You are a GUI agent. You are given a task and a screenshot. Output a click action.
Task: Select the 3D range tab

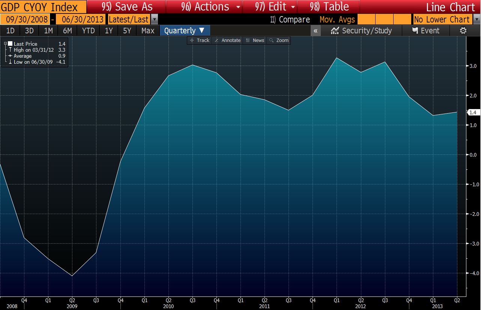coord(29,31)
